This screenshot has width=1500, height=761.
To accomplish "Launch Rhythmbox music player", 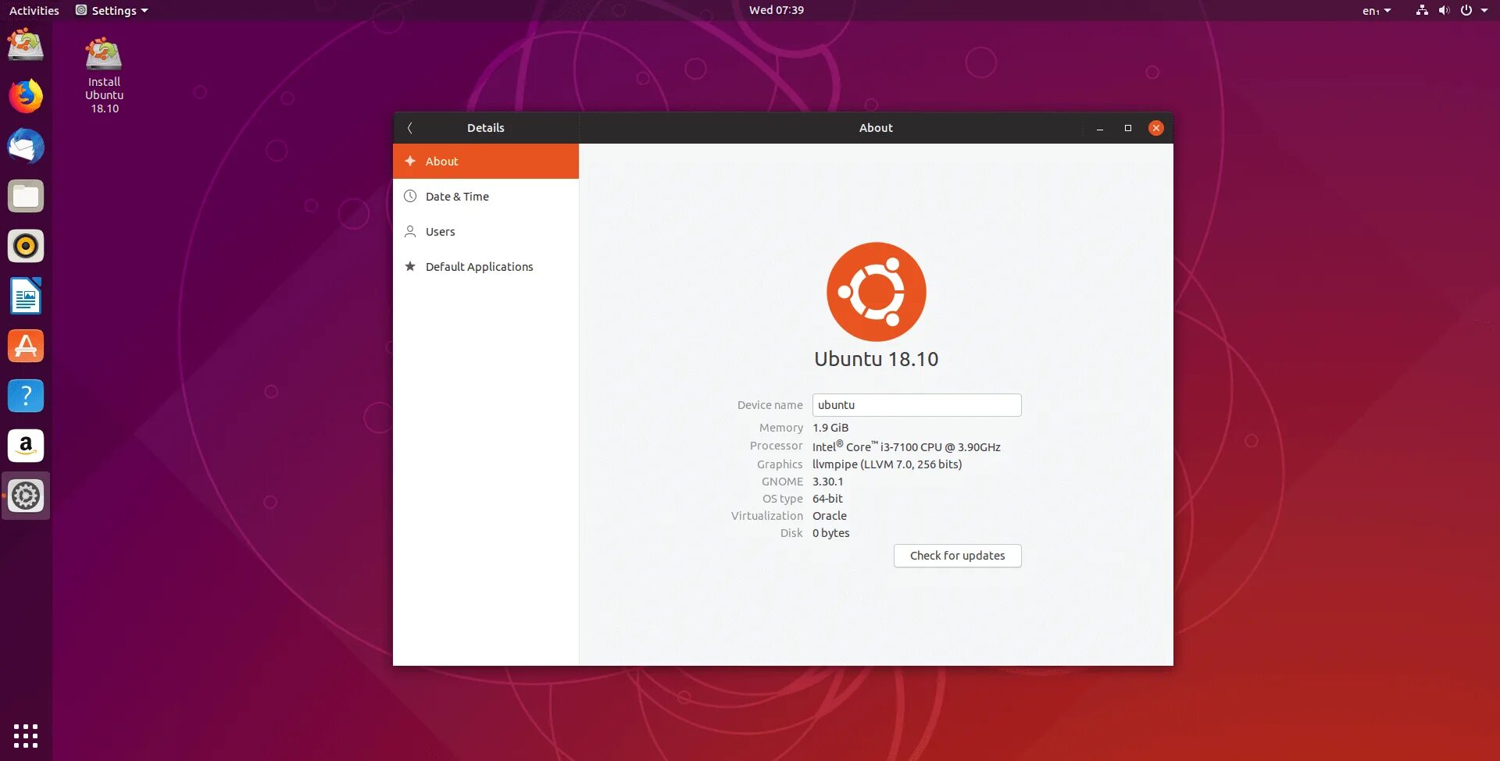I will [x=26, y=246].
